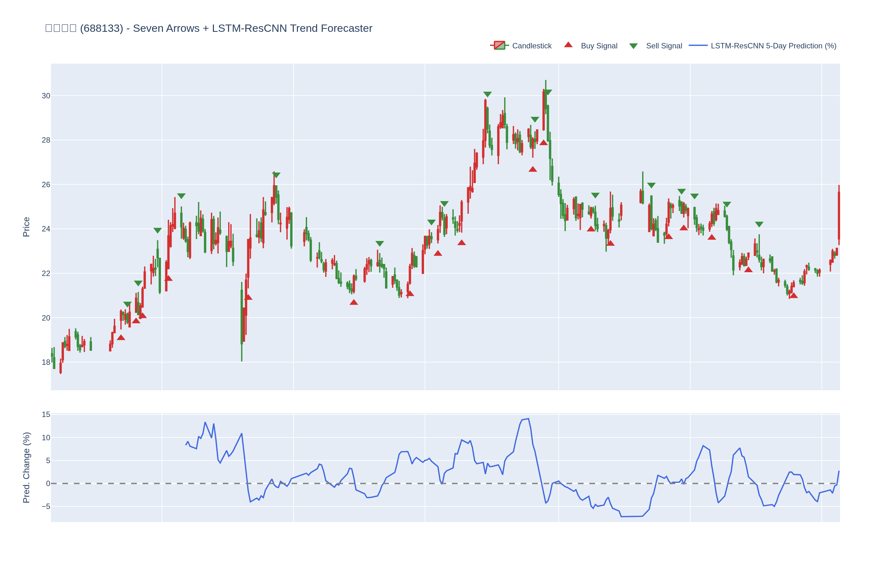This screenshot has height=573, width=891.
Task: Click the tall red candle at far right
Action: [x=838, y=216]
